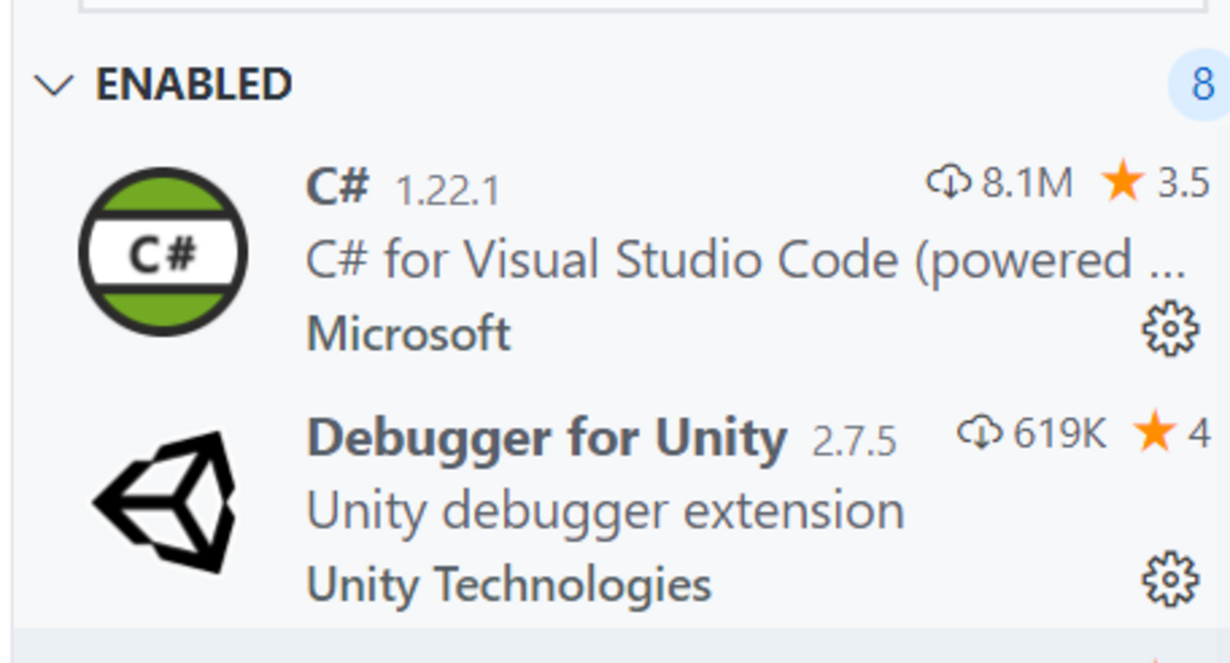Click the 3.5 rating value
The image size is (1230, 663).
coord(1184,183)
